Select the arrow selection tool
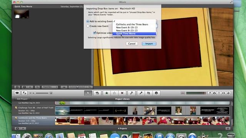Viewport: 246px width, 138px height. (x=88, y=93)
